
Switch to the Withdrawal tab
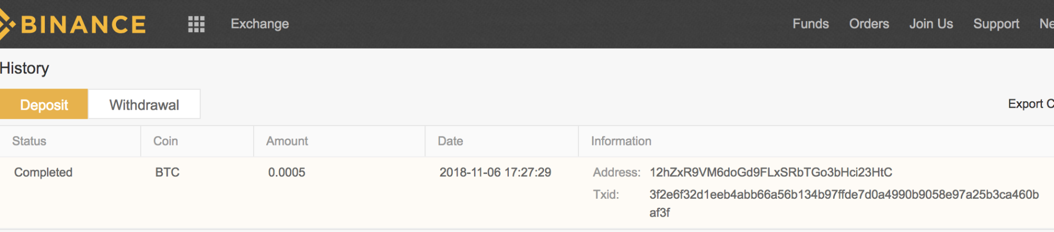[x=144, y=104]
